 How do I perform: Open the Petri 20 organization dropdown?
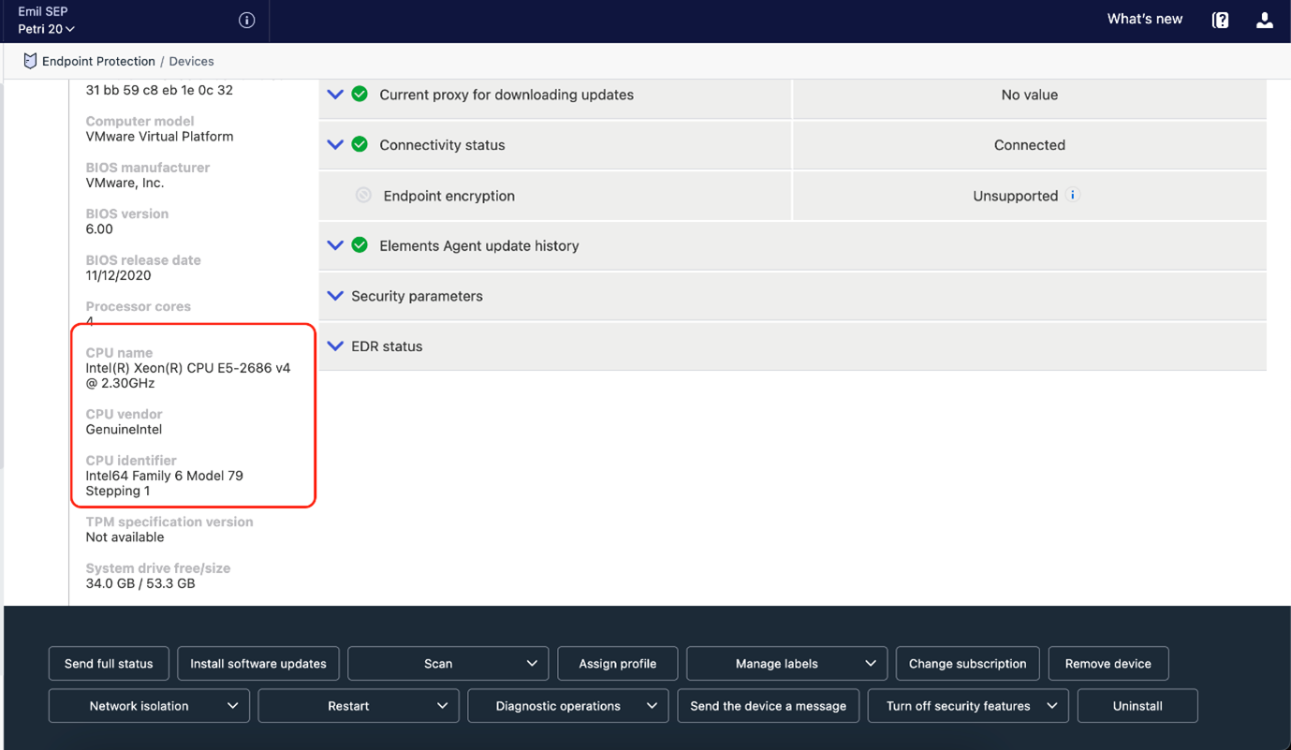pos(46,29)
